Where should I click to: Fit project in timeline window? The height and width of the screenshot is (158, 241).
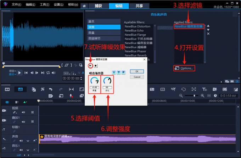coord(209,96)
